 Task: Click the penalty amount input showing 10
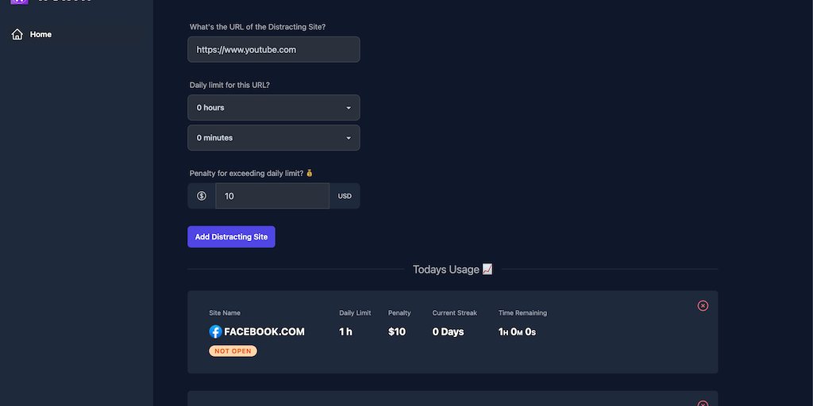272,196
